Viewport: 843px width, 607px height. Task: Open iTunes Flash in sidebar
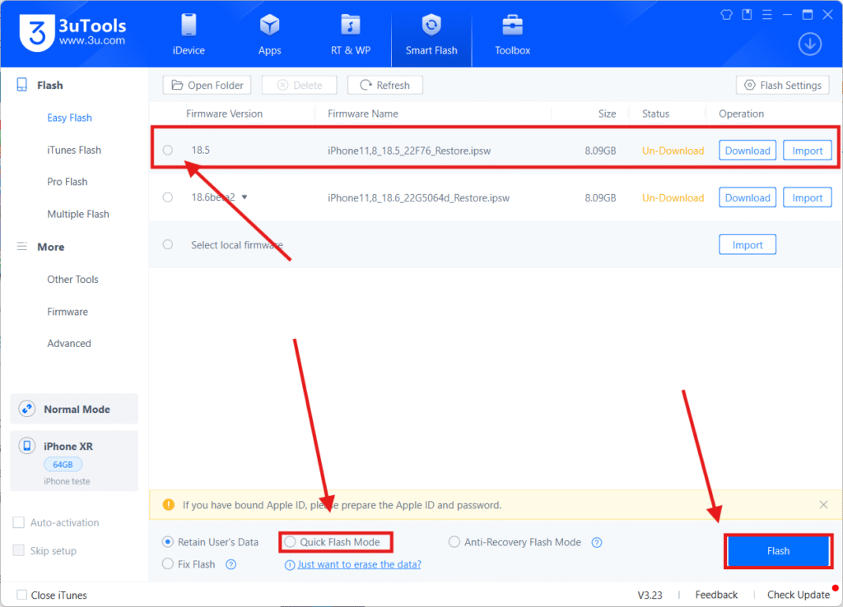(74, 150)
